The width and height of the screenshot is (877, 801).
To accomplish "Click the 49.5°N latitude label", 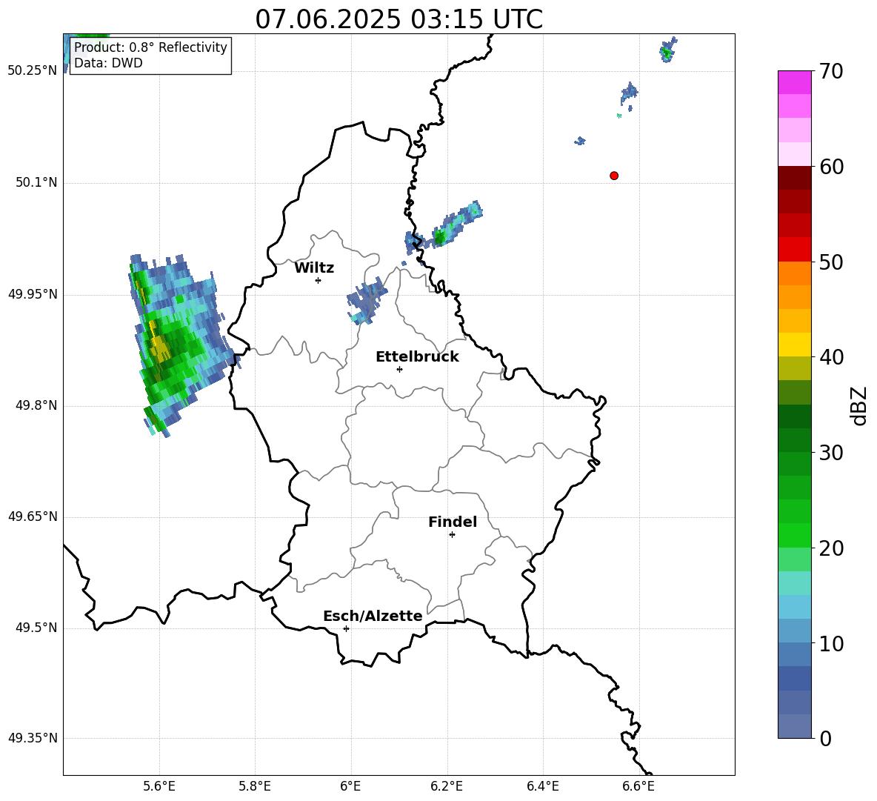I will click(x=37, y=628).
